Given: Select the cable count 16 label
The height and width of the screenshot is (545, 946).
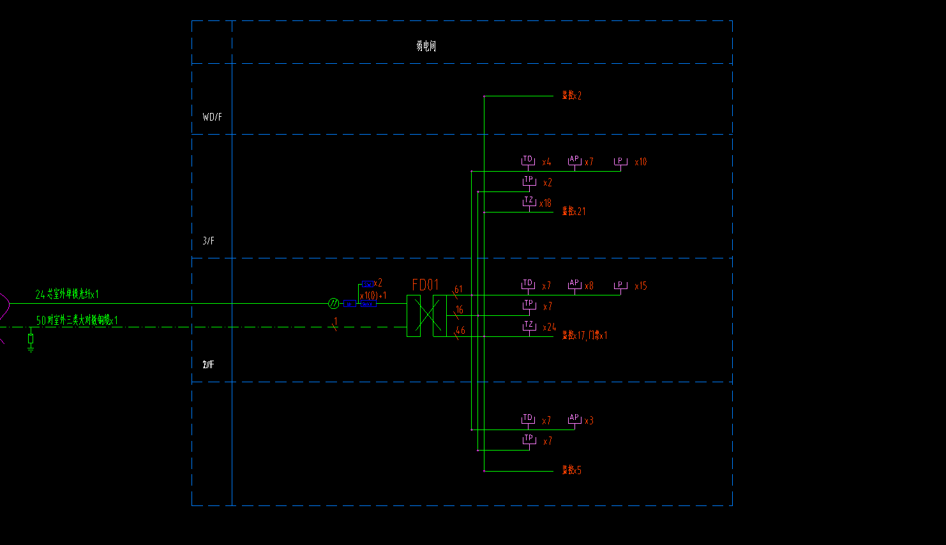Looking at the screenshot, I should coord(460,310).
